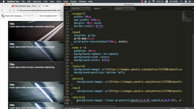Click the browser home icon
This screenshot has width=194, height=109.
14,10
